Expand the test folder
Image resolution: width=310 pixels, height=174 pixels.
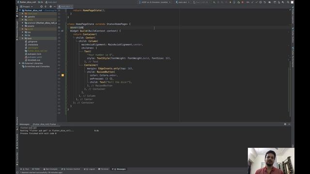point(23,39)
